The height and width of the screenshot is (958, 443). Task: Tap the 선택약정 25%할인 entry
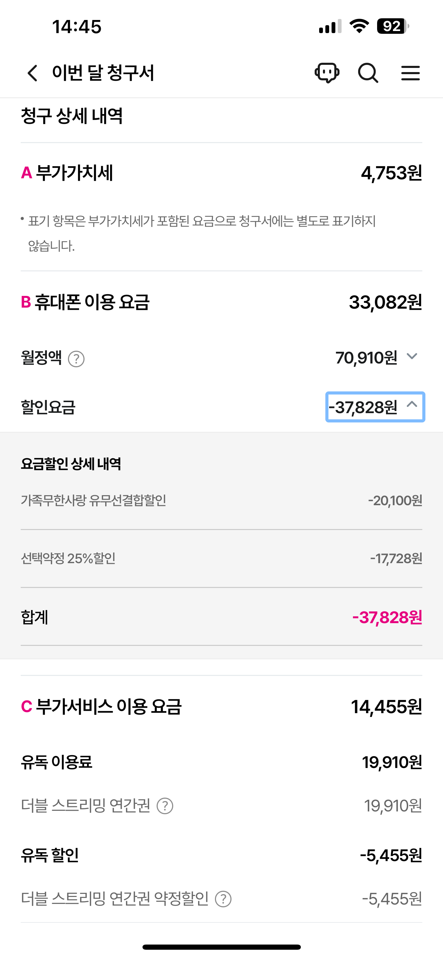tap(68, 558)
